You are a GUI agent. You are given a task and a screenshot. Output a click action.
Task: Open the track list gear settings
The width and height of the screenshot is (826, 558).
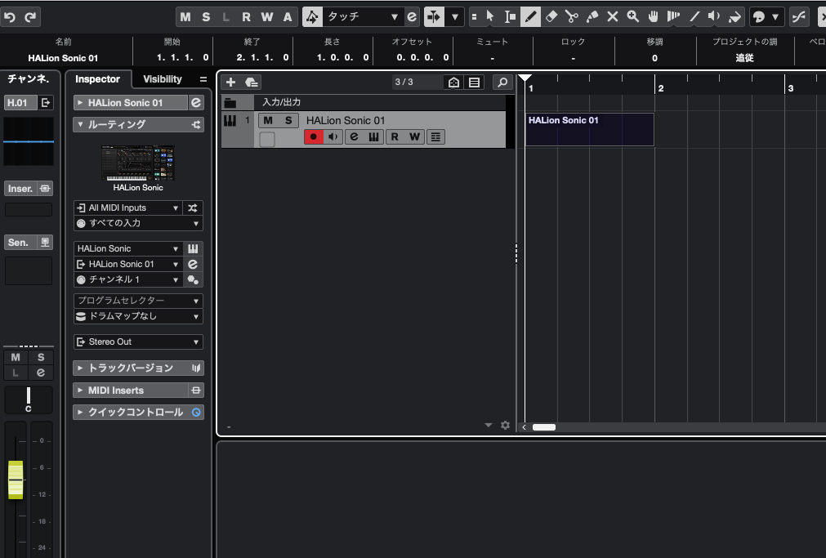(x=505, y=425)
